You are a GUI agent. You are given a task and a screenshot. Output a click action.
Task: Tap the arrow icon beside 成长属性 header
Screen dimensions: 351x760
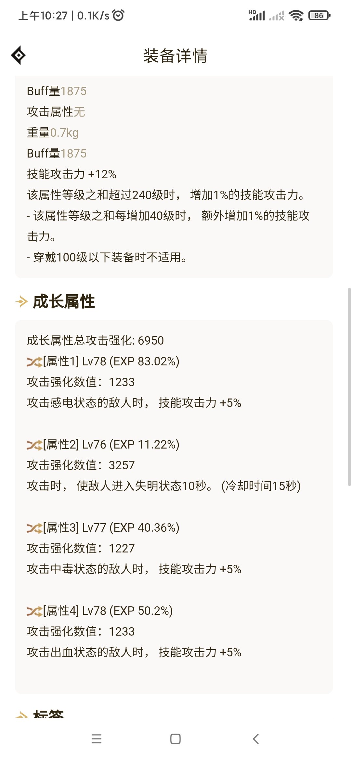(x=21, y=302)
